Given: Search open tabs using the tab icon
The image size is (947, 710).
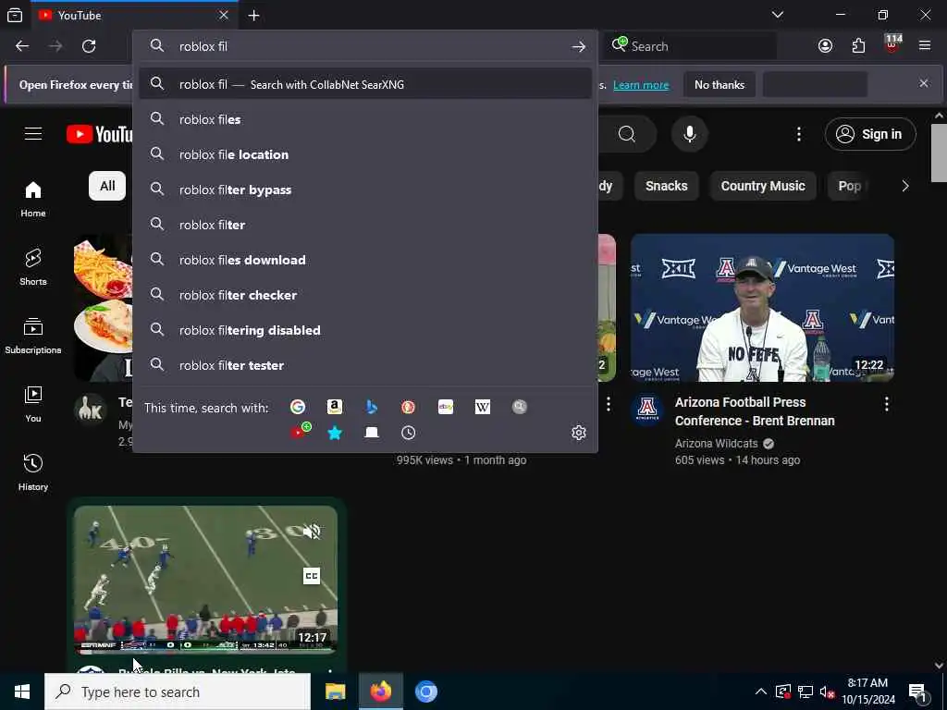Looking at the screenshot, I should 372,433.
